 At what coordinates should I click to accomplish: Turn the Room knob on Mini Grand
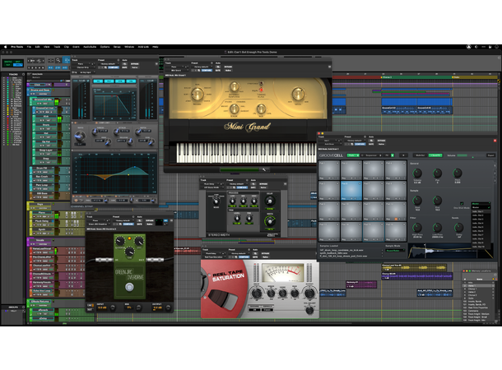point(235,109)
